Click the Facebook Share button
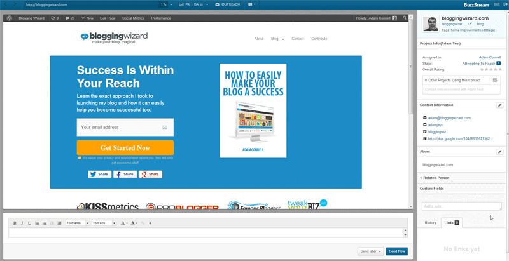Viewport: 509px width, 261px height. 125,174
